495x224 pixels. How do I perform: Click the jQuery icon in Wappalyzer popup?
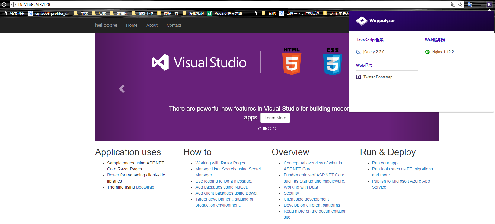pos(359,52)
